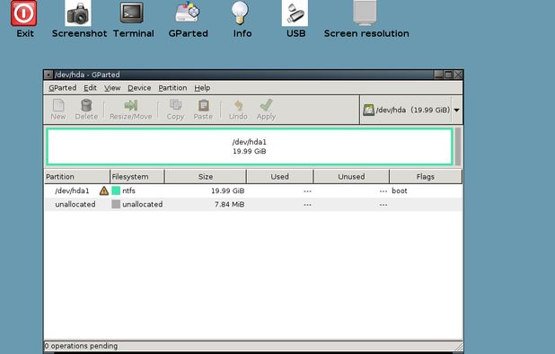Click the Delete partition toolbar icon
Viewport: 555px width, 354px height.
tap(86, 105)
